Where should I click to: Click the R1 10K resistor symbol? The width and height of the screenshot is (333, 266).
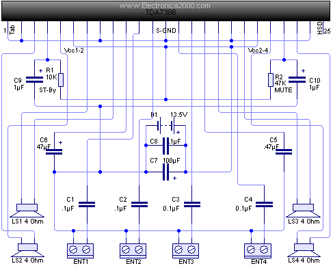click(61, 80)
